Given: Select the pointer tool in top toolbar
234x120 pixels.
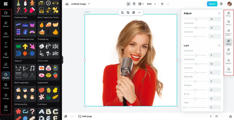Looking at the screenshot, I should [128, 4].
